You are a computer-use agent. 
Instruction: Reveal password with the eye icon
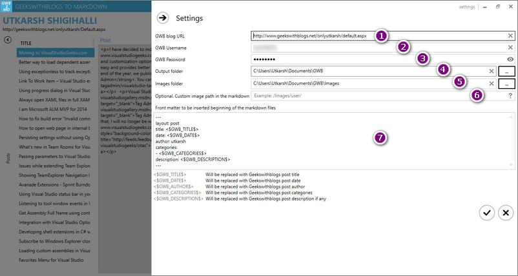tap(510, 59)
